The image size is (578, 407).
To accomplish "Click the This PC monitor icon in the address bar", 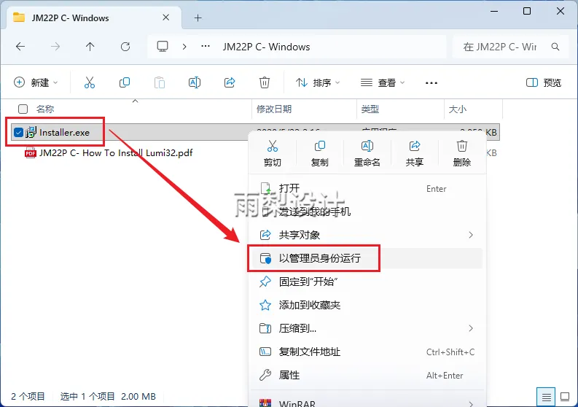I will 163,47.
